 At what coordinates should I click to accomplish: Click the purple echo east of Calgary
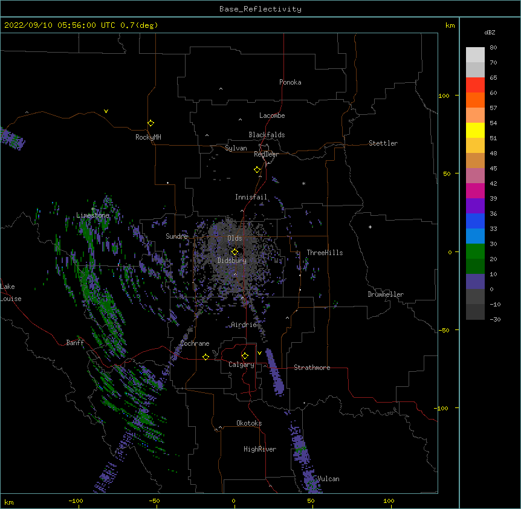tap(275, 372)
